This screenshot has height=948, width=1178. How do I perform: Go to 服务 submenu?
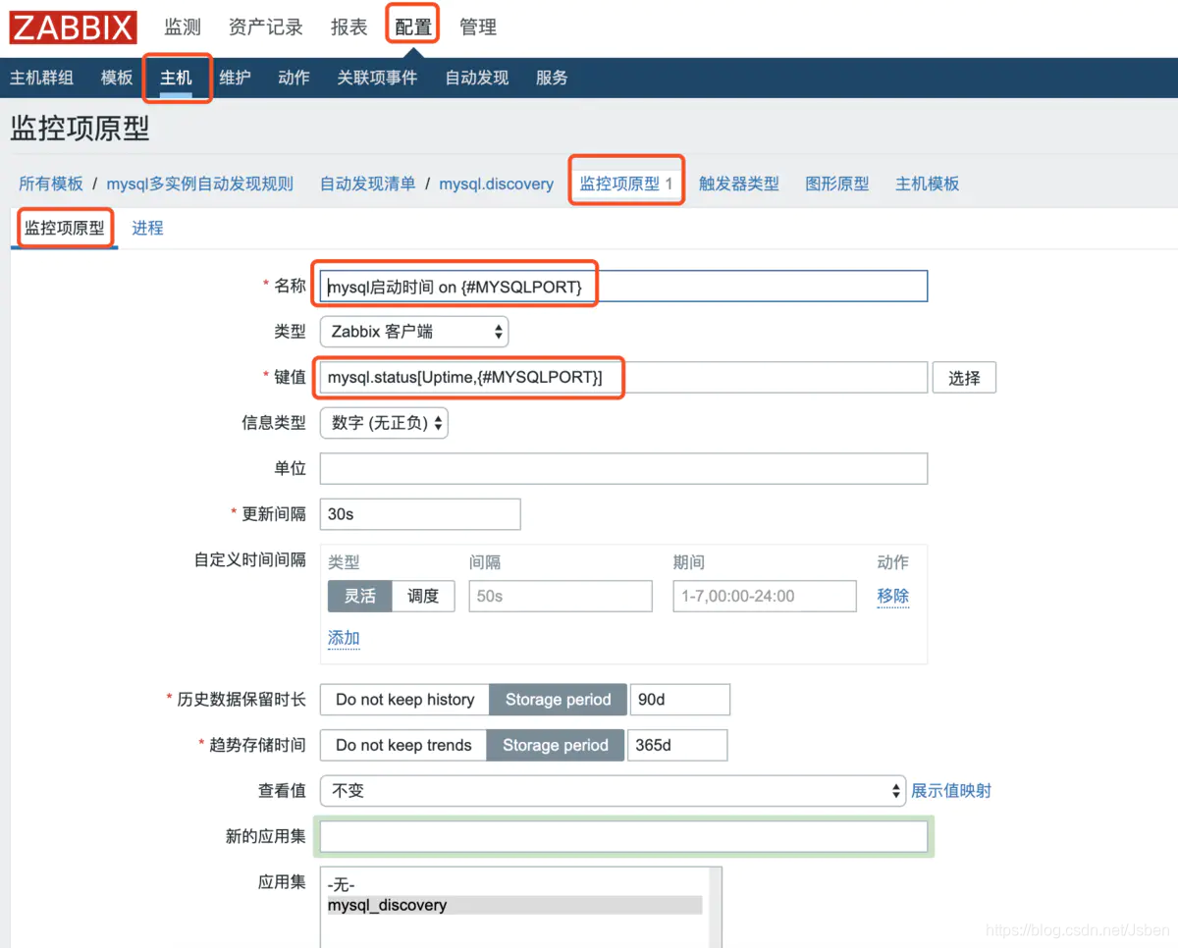click(x=552, y=78)
